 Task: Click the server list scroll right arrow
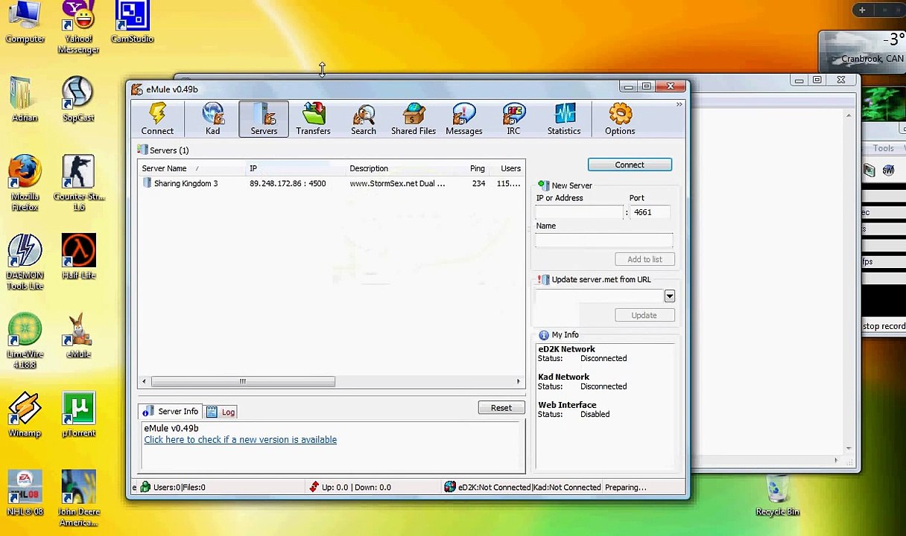[x=519, y=382]
